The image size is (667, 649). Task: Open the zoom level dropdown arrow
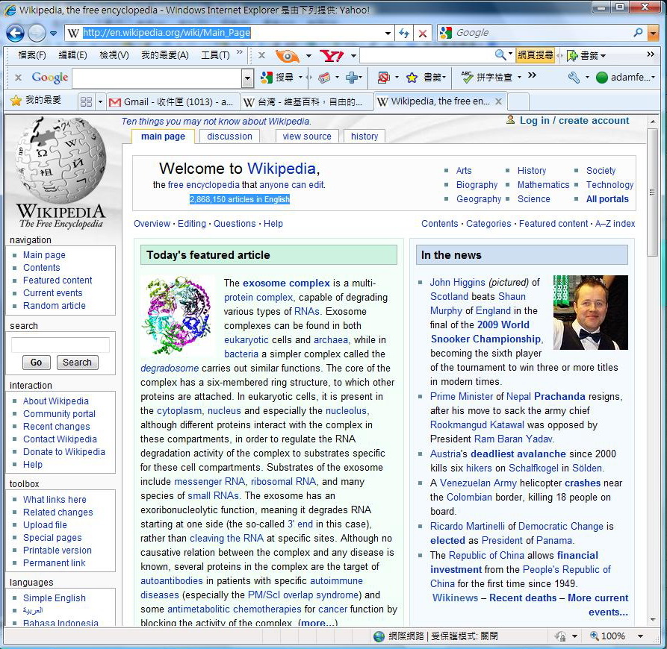point(640,636)
